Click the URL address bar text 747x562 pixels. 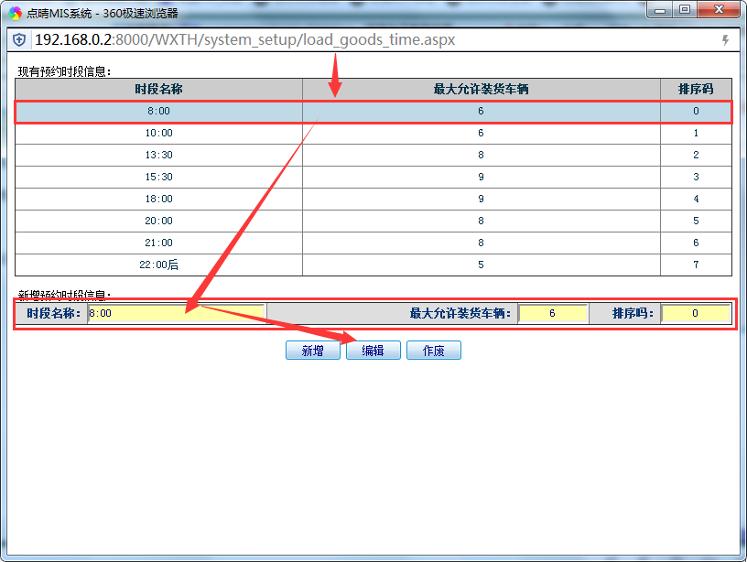(244, 40)
